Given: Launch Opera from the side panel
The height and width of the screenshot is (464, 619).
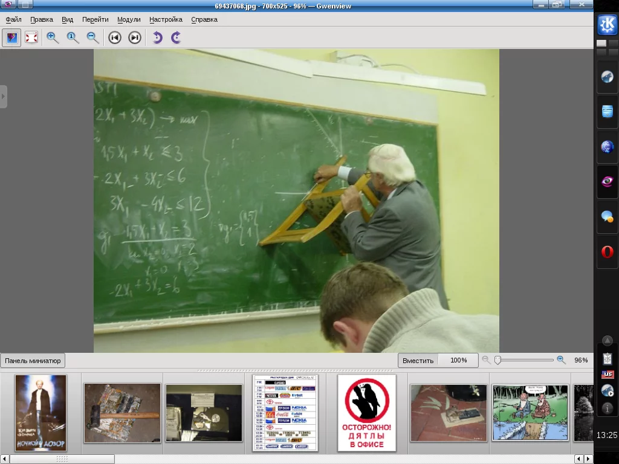Looking at the screenshot, I should [x=607, y=251].
